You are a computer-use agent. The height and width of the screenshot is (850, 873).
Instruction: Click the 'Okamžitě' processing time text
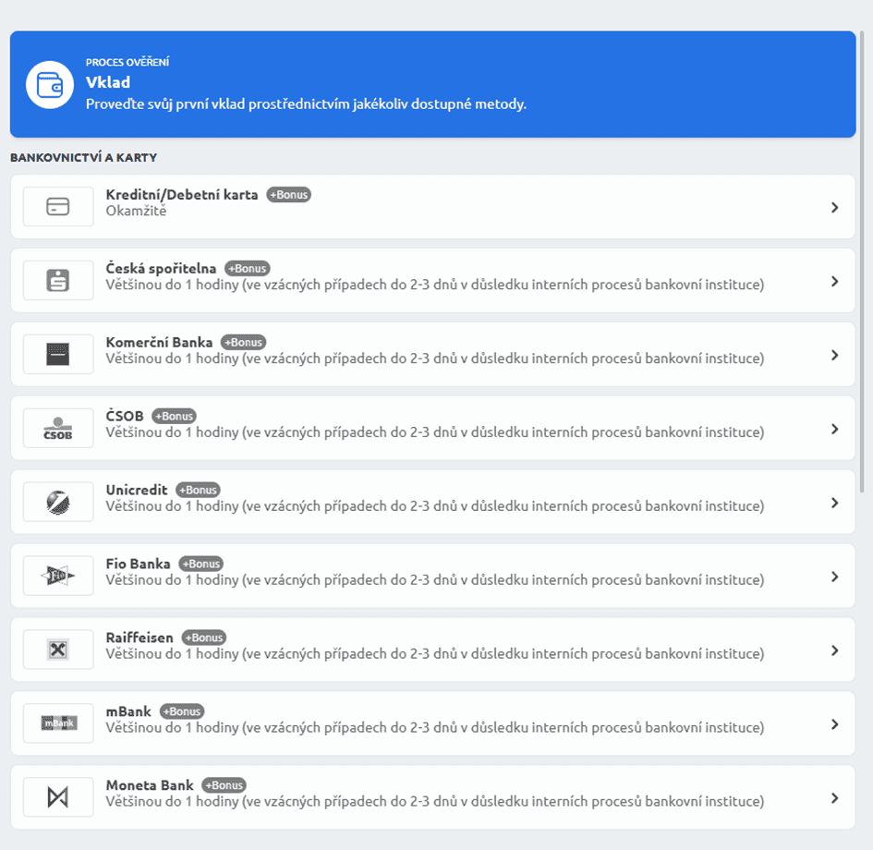pos(136,211)
